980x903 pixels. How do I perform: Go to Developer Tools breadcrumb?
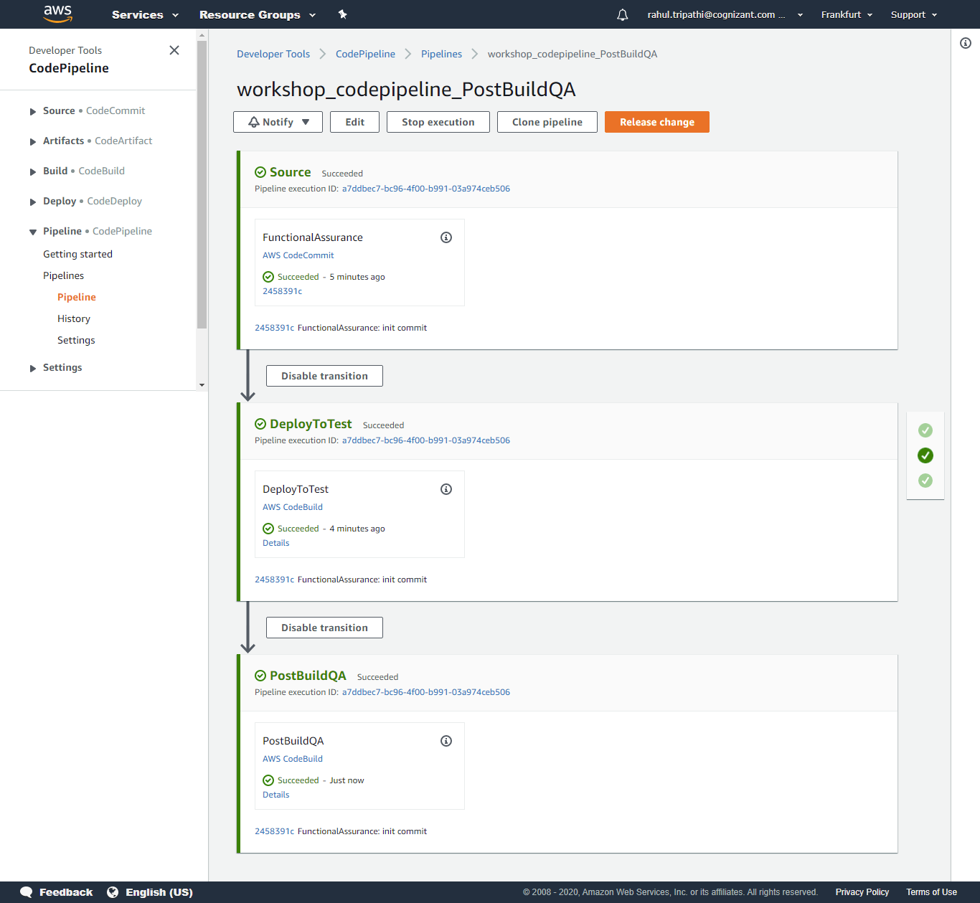coord(273,54)
